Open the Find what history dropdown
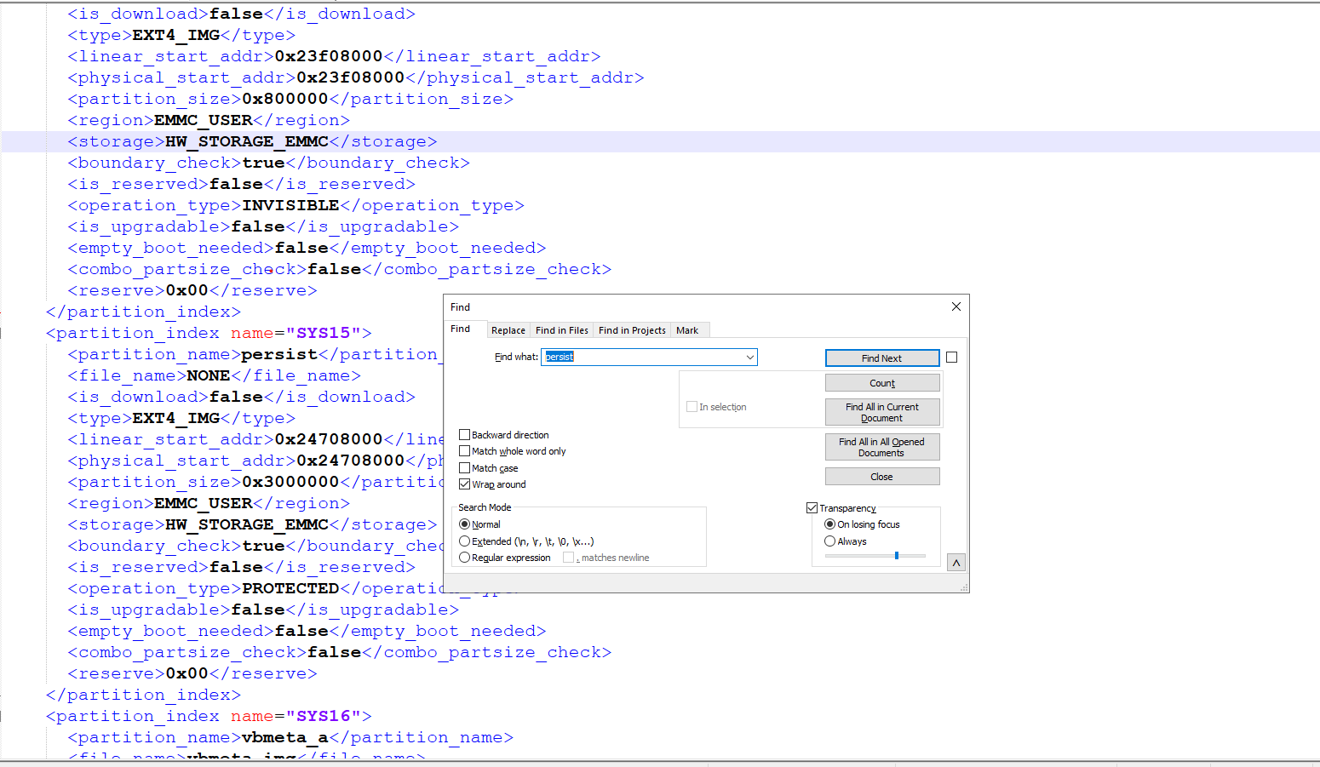The image size is (1320, 767). (749, 357)
